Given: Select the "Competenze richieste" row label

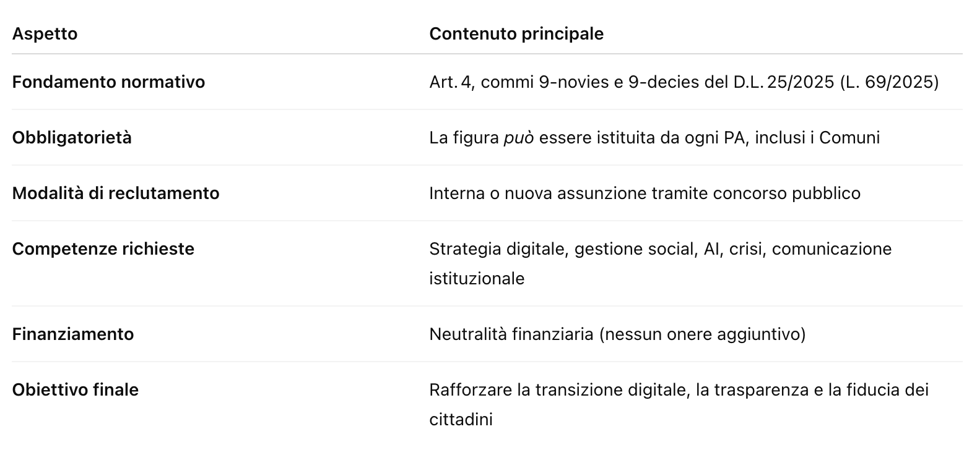Looking at the screenshot, I should coord(103,248).
